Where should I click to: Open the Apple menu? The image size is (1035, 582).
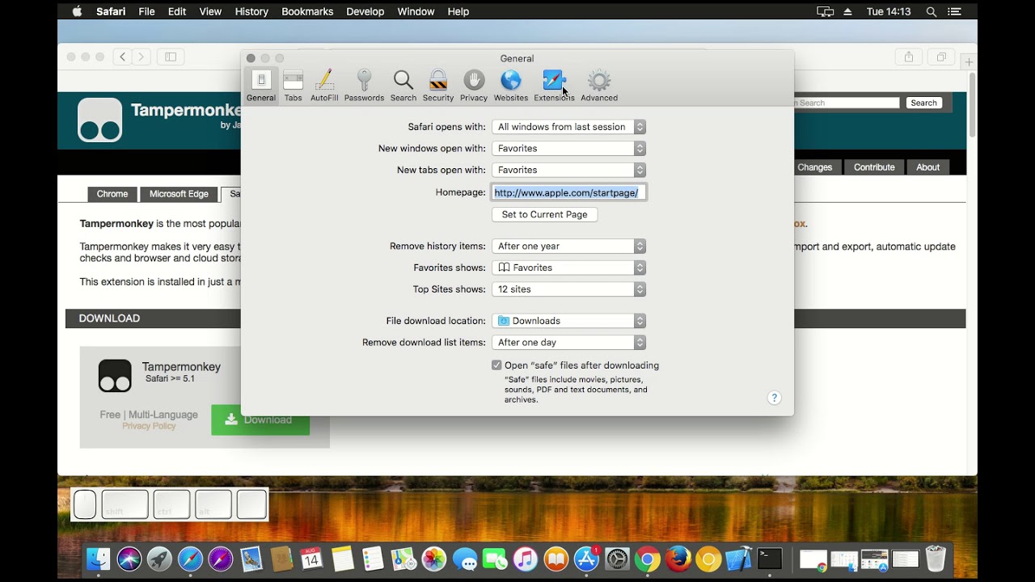[x=77, y=11]
